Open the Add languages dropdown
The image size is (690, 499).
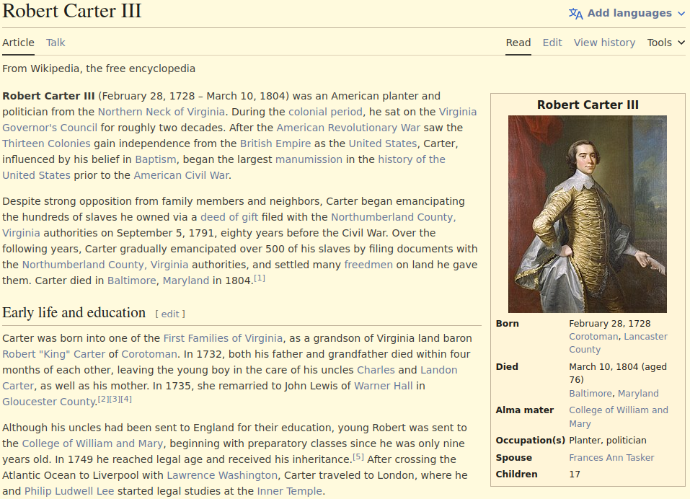629,14
